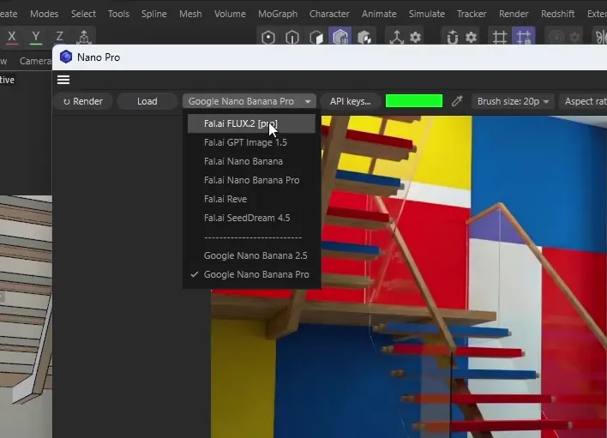Screen dimensions: 607x438
Task: Choose Fal.ai FLUX.2 [pro] model
Action: click(x=251, y=123)
